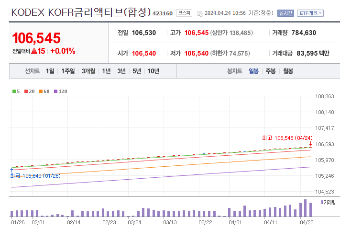
Task: Click the 시가 value 106,540
Action: (144, 54)
